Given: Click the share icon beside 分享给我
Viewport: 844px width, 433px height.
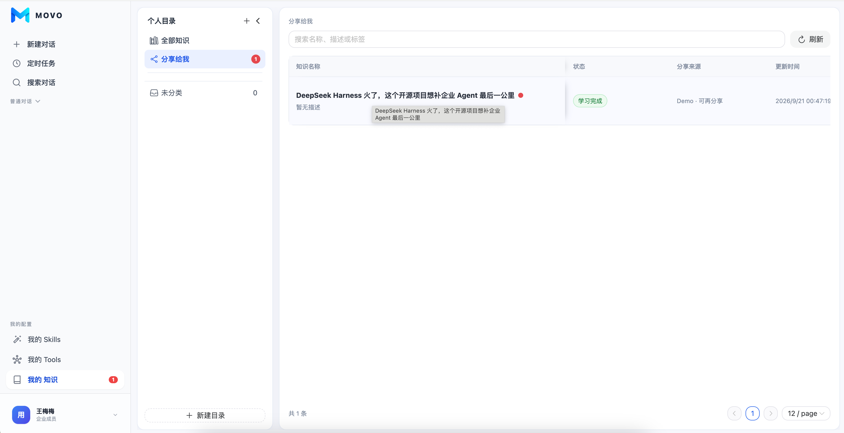Looking at the screenshot, I should [x=154, y=59].
